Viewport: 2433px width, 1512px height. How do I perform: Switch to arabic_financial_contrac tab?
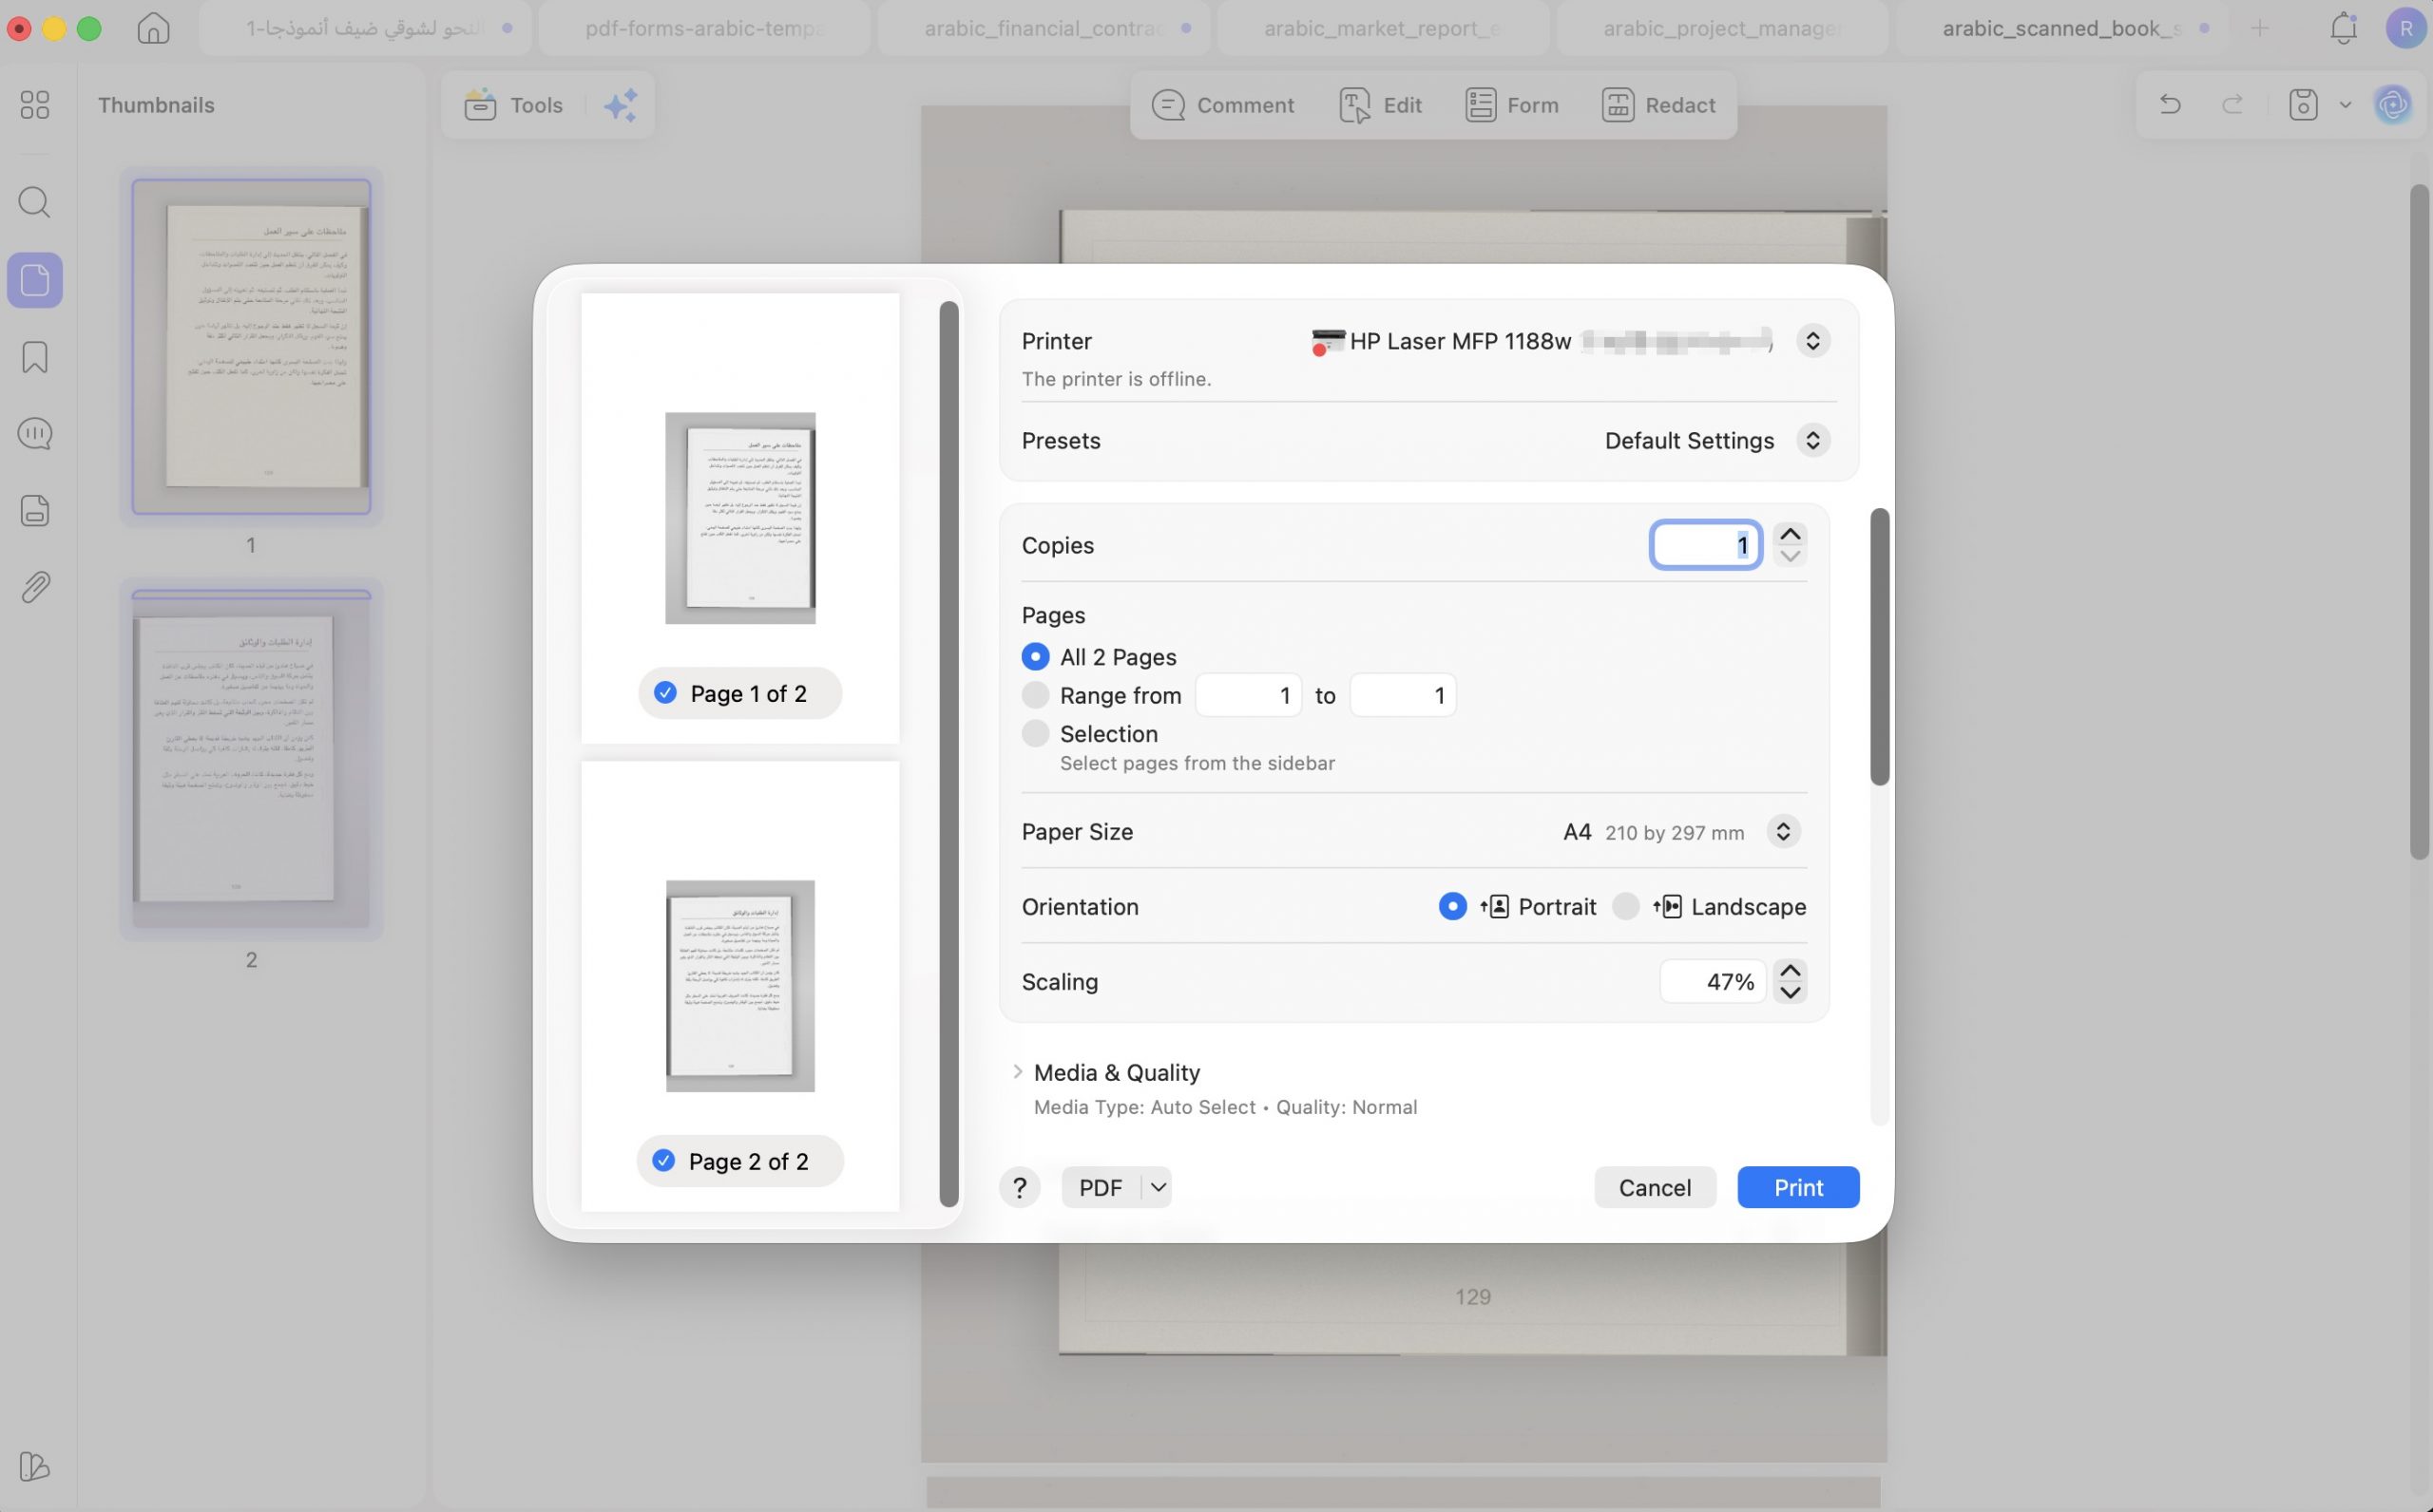[1044, 28]
